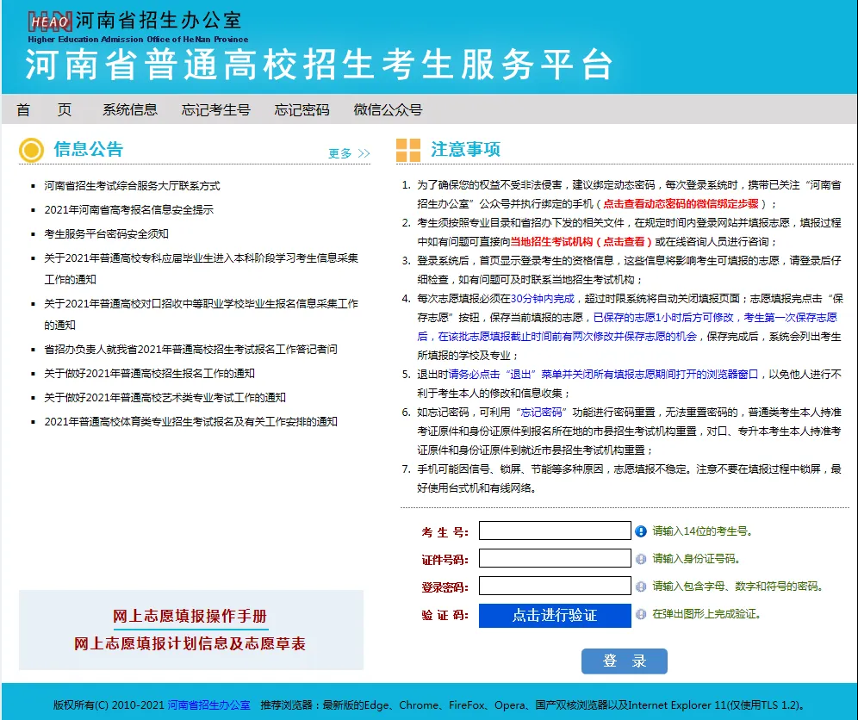Image resolution: width=858 pixels, height=720 pixels.
Task: Go to 忘记密码 in the navigation bar
Action: point(302,109)
